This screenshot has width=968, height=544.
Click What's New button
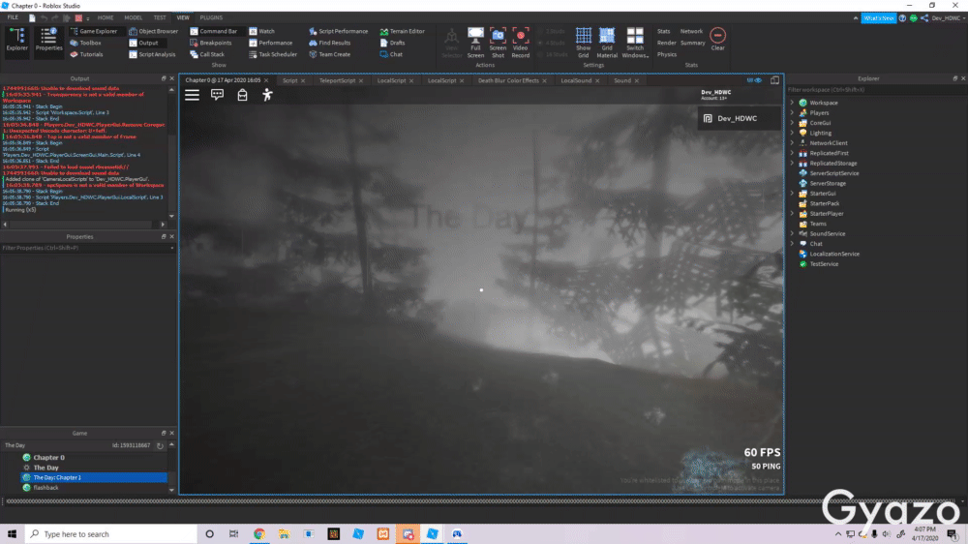pyautogui.click(x=879, y=17)
